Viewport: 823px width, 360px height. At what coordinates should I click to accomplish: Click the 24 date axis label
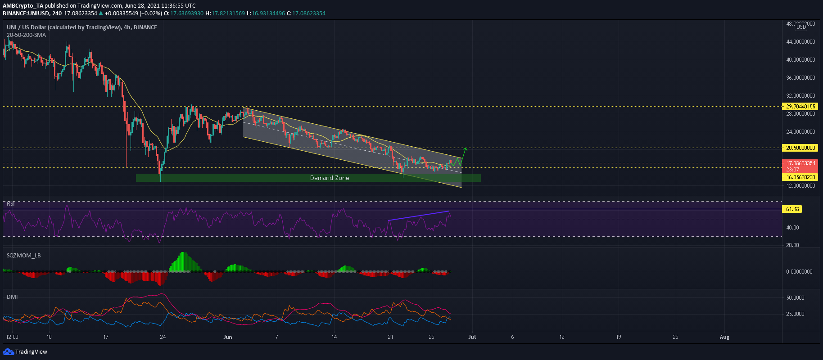163,337
